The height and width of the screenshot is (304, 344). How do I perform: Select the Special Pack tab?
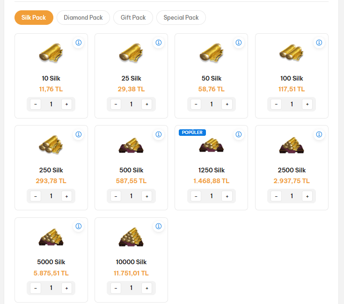click(x=181, y=18)
